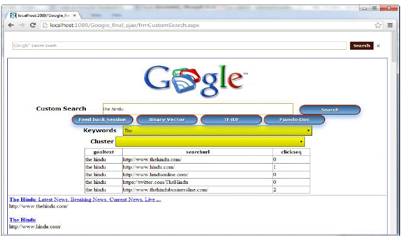Click the Psuedo-Doc button
Screen dimensions: 403x236
click(294, 120)
